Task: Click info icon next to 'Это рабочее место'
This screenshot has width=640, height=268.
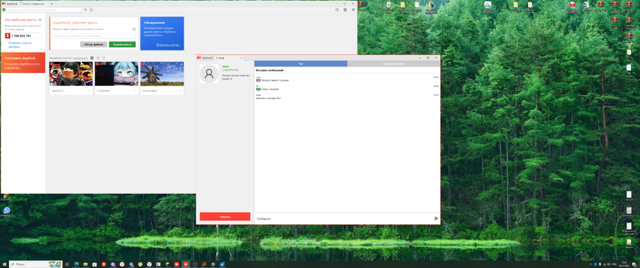Action: [x=40, y=20]
